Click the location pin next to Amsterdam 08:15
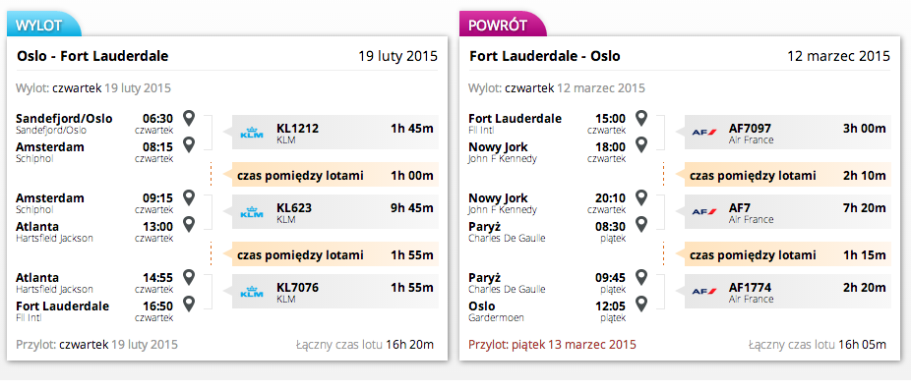 tap(188, 143)
